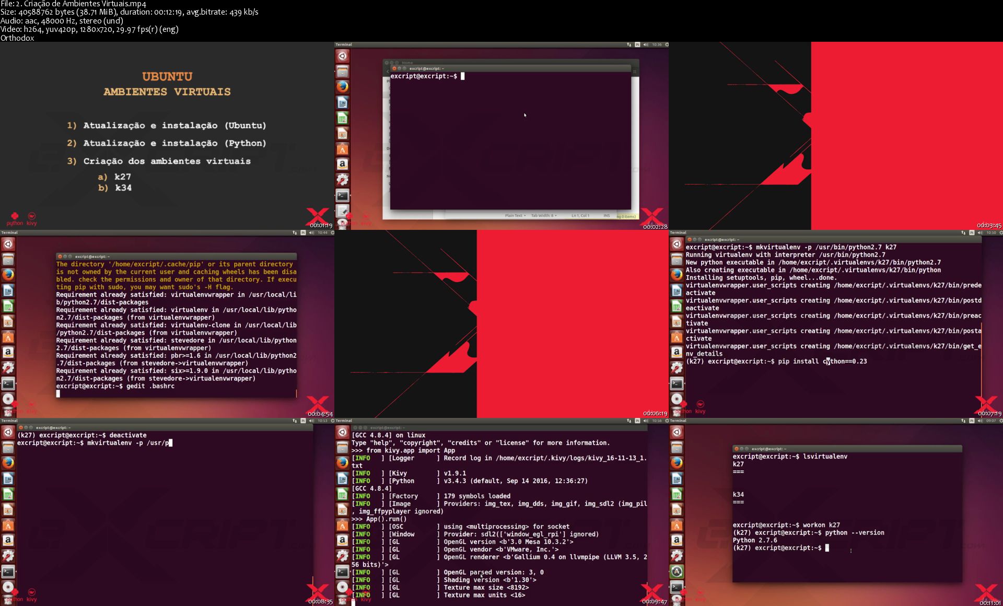Click volume indicator in 00:02:28 frame top panel
Screen dimensions: 1003x606
click(645, 44)
